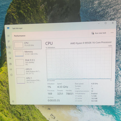
Task: Click the 16.0 MB L2 cache value
Action: pyautogui.click(x=94, y=98)
